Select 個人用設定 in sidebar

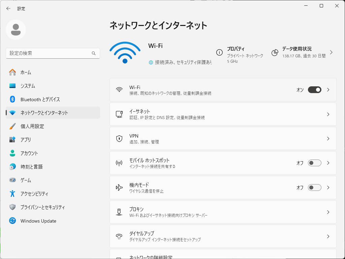pyautogui.click(x=53, y=126)
